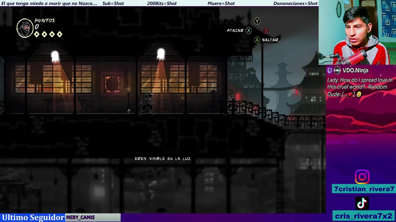Click the streamer webcam feed
The height and width of the screenshot is (222, 396).
357,32
